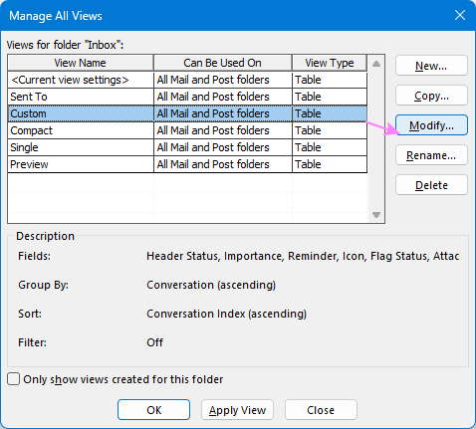This screenshot has width=476, height=429.
Task: Open the Copy... view dialog
Action: pyautogui.click(x=431, y=96)
